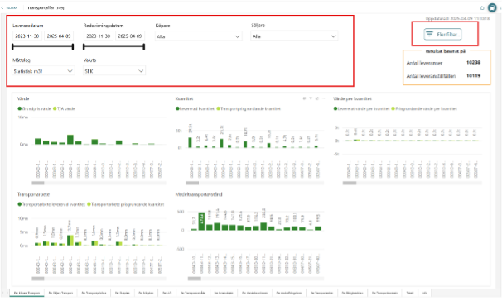Open focus mode icon above Kvantitet chart
Screen dimensions: 502x301
[317, 98]
